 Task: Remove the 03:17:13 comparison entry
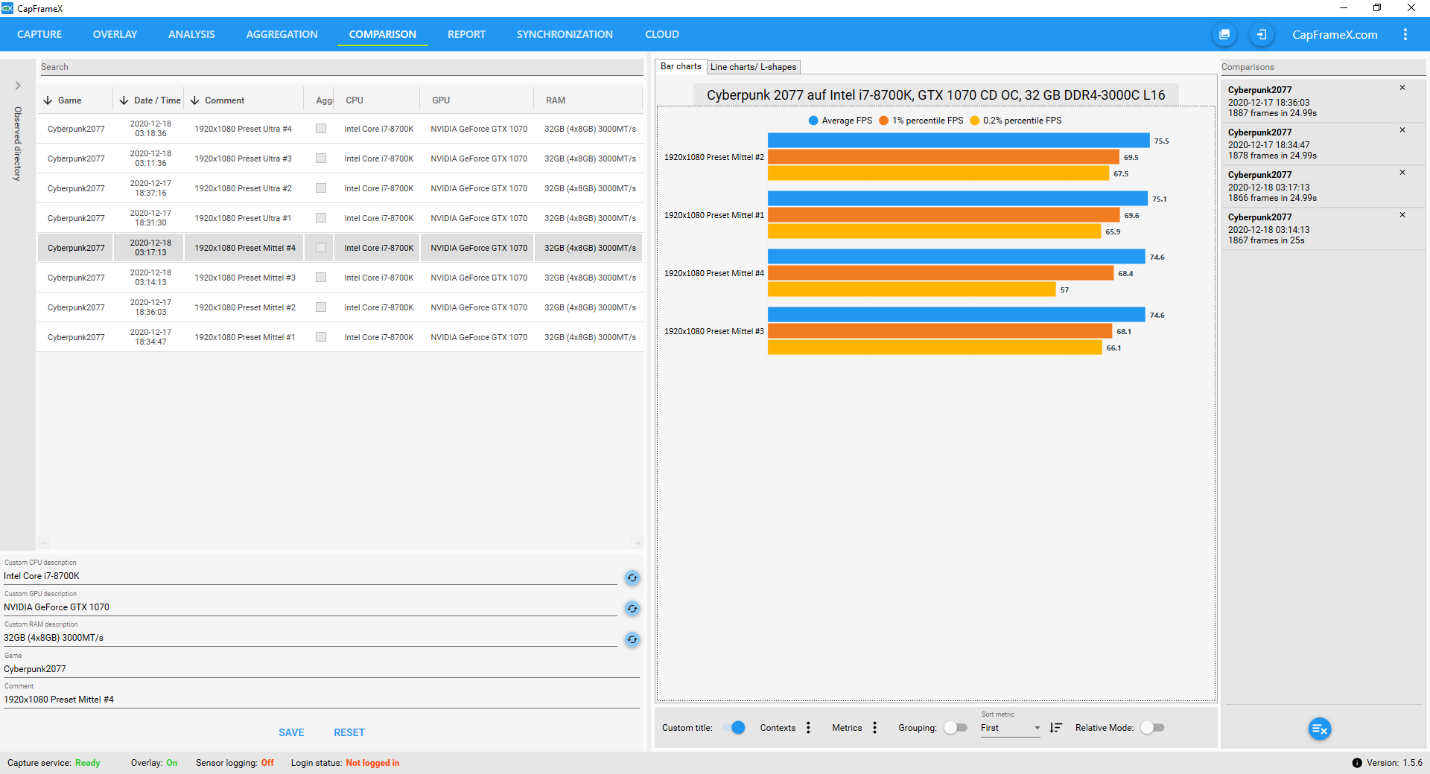point(1402,173)
